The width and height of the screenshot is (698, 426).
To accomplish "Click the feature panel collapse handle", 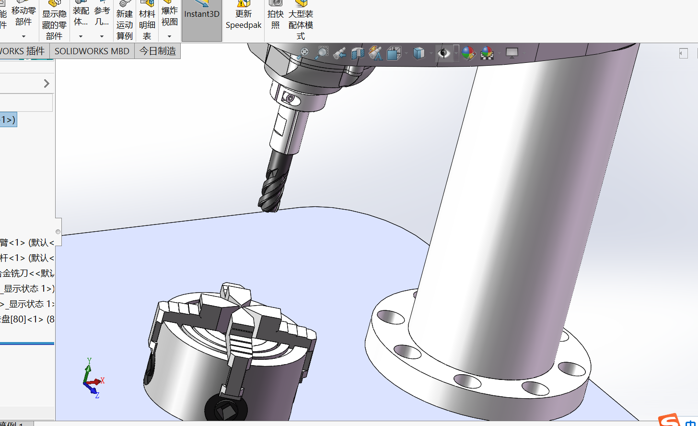I will [58, 232].
